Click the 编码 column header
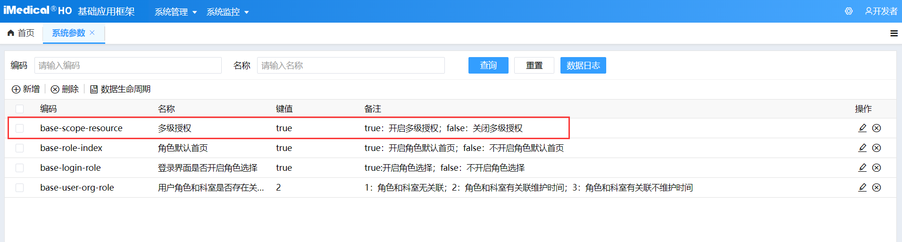 (x=49, y=109)
